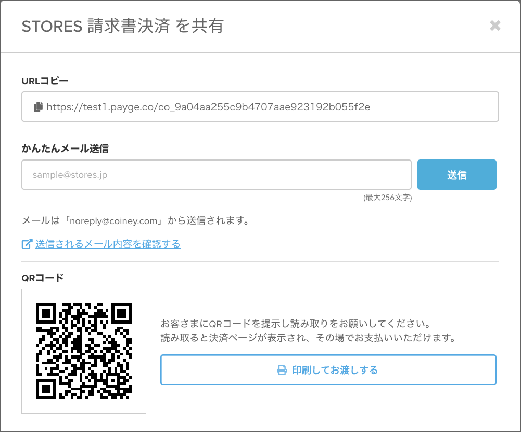
Task: Click the dialog title STORES 請求書決済 を共有
Action: [x=123, y=26]
